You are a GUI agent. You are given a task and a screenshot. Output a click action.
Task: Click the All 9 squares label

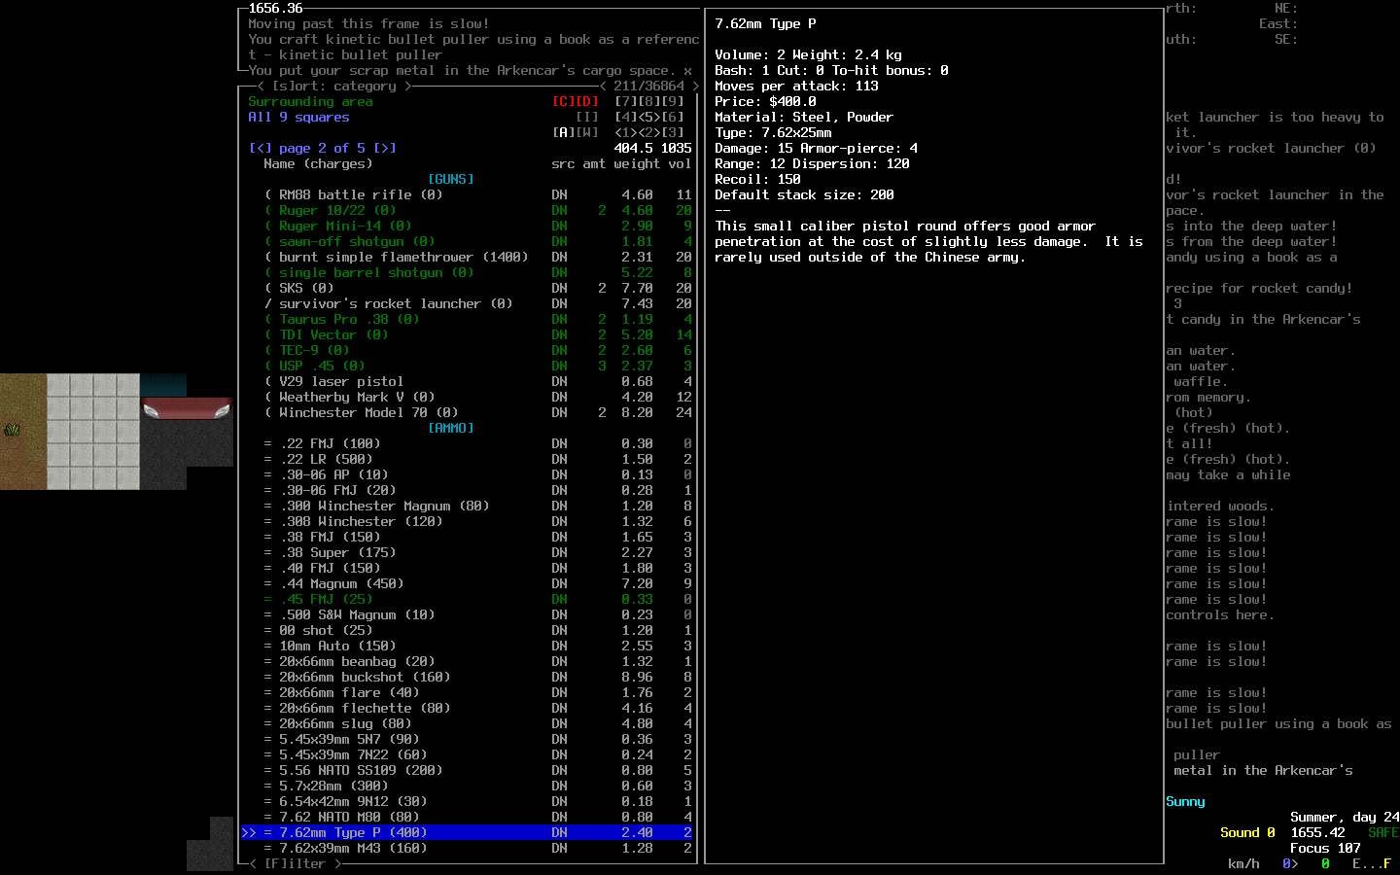(299, 117)
